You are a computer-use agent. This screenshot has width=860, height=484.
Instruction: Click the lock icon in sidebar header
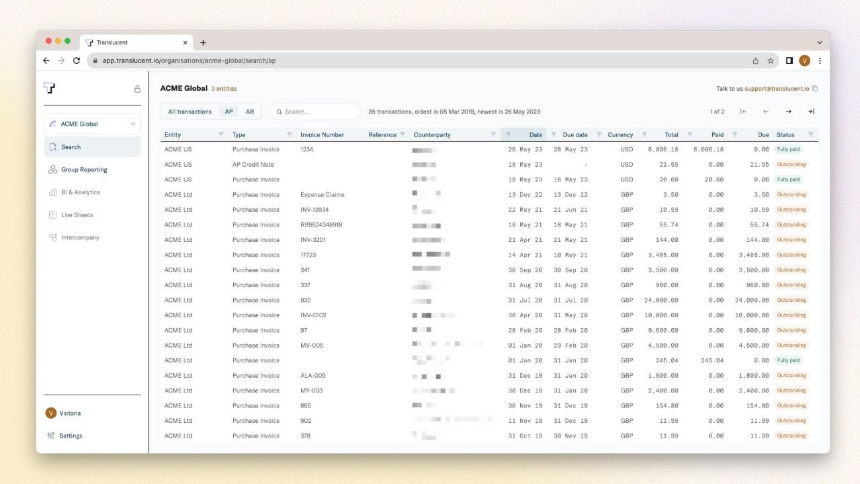(x=137, y=89)
